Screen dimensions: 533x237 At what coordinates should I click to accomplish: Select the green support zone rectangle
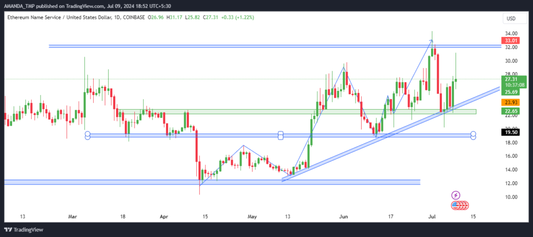coord(297,111)
